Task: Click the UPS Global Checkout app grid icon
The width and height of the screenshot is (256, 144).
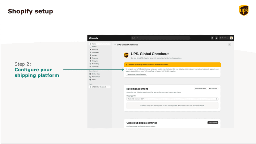Action: [90, 87]
